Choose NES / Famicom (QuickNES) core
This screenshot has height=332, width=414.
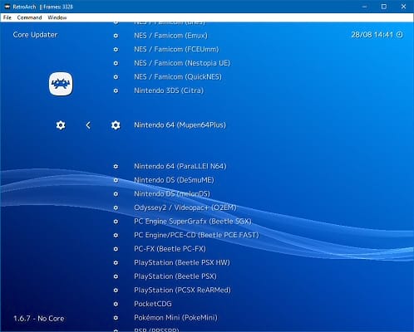pos(178,77)
